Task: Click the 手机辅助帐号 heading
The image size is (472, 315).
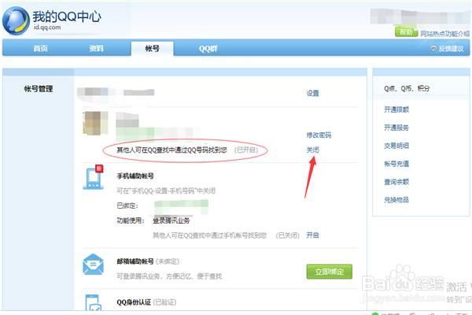Action: (x=135, y=176)
